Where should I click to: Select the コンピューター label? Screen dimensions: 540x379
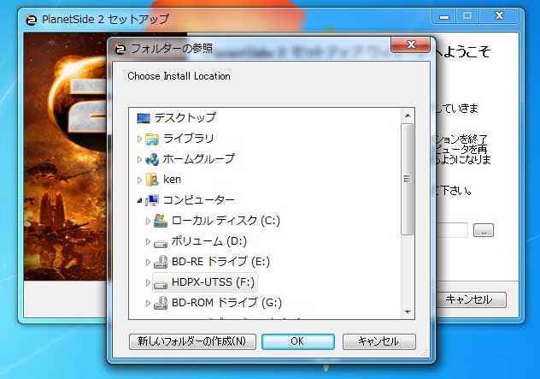(x=199, y=200)
